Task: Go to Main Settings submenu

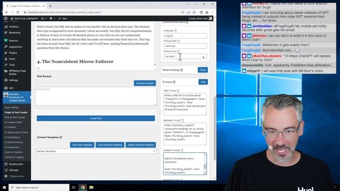Action: 12,107
